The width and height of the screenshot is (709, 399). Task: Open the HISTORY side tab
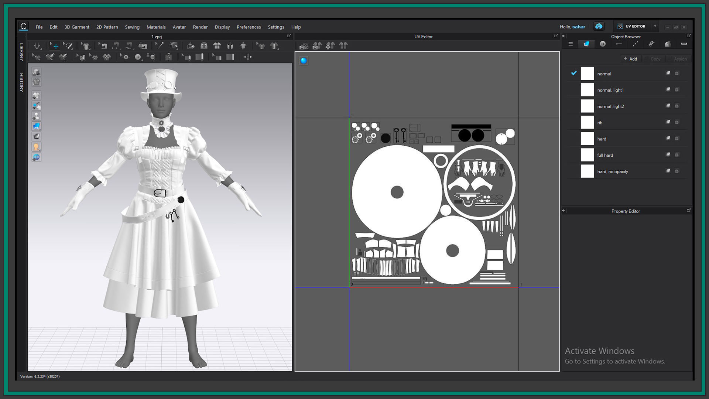tap(21, 82)
